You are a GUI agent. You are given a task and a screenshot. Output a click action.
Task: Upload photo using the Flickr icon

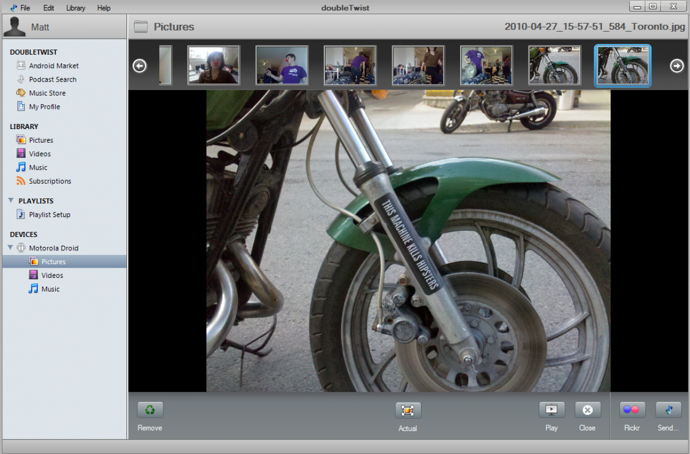coord(632,410)
